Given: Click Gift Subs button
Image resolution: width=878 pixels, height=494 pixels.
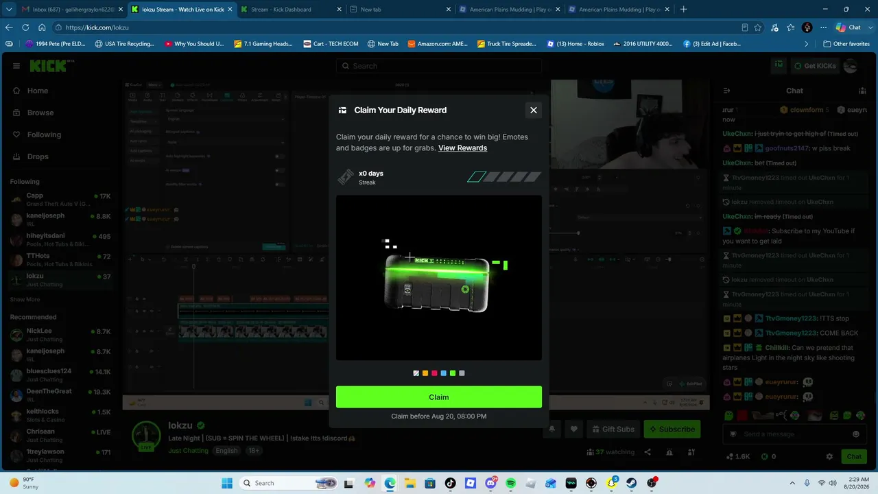Looking at the screenshot, I should coord(613,430).
